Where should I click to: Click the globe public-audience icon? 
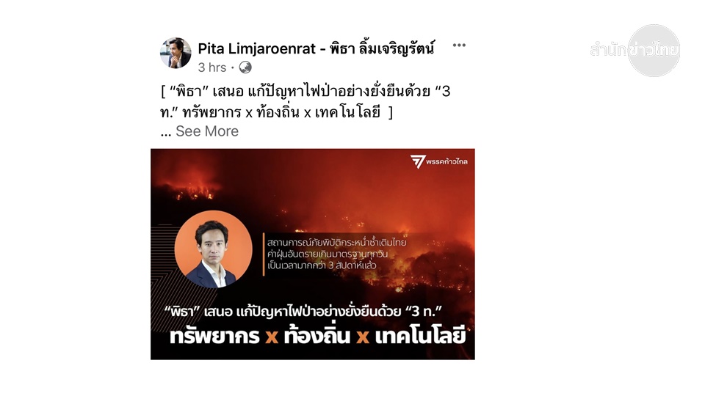[245, 67]
